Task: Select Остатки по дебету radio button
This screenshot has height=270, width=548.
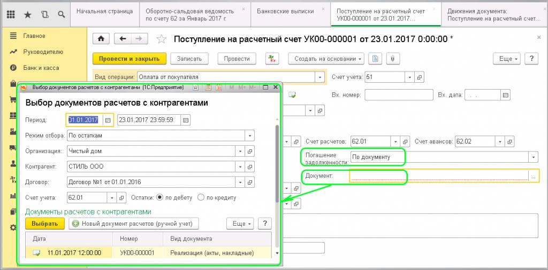Action: [x=159, y=197]
